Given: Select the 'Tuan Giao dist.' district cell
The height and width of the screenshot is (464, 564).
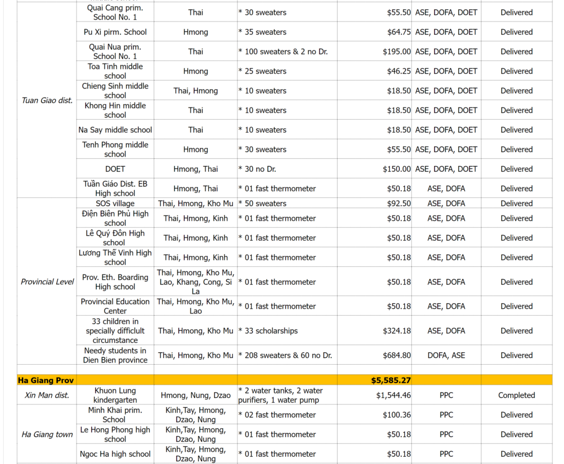Looking at the screenshot, I should 47,100.
